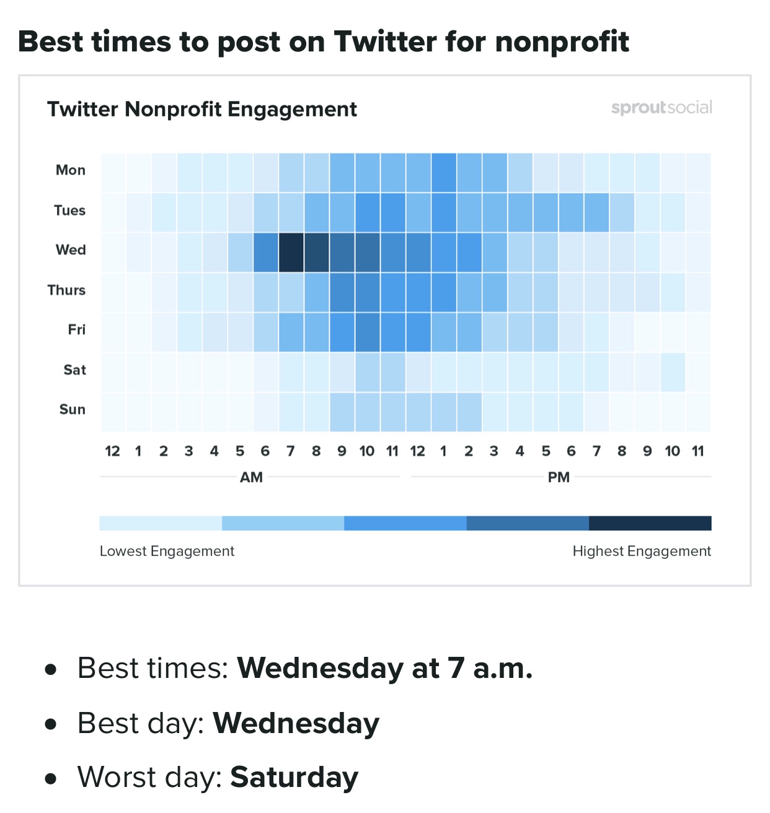Click the middle bright-blue legend swatch
Viewport: 770px width, 813px height.
click(x=405, y=523)
